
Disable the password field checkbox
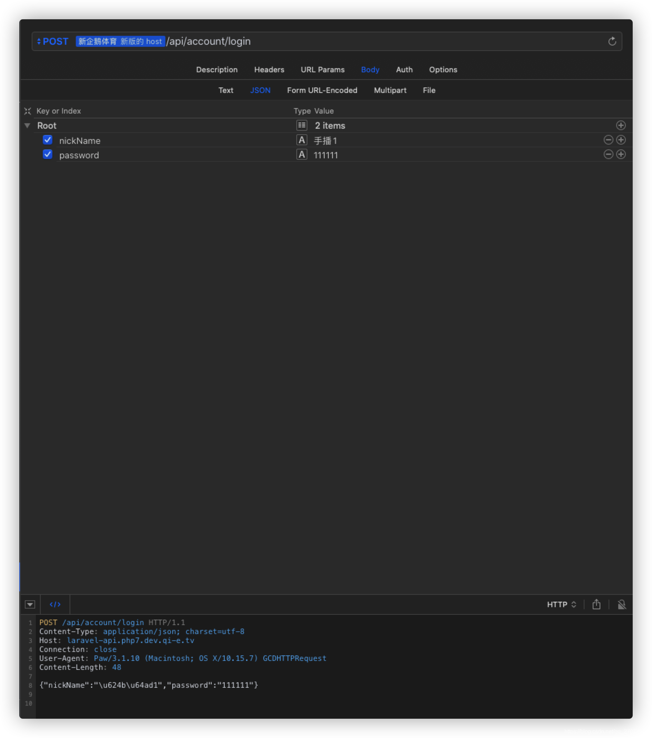coord(47,155)
